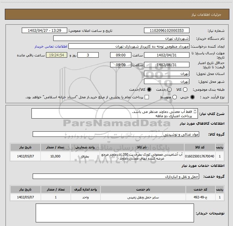This screenshot has height=226, width=233.
Task: Click the واحد service unit cell
Action: [x=86, y=197]
